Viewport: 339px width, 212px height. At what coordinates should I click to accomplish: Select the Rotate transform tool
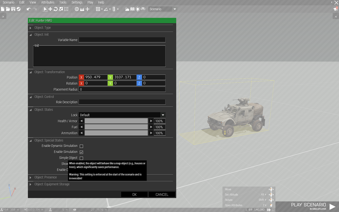click(x=55, y=9)
